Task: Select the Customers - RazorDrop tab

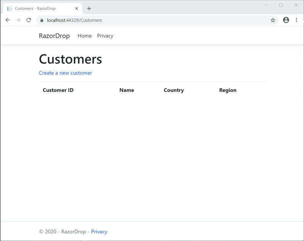Action: point(43,8)
